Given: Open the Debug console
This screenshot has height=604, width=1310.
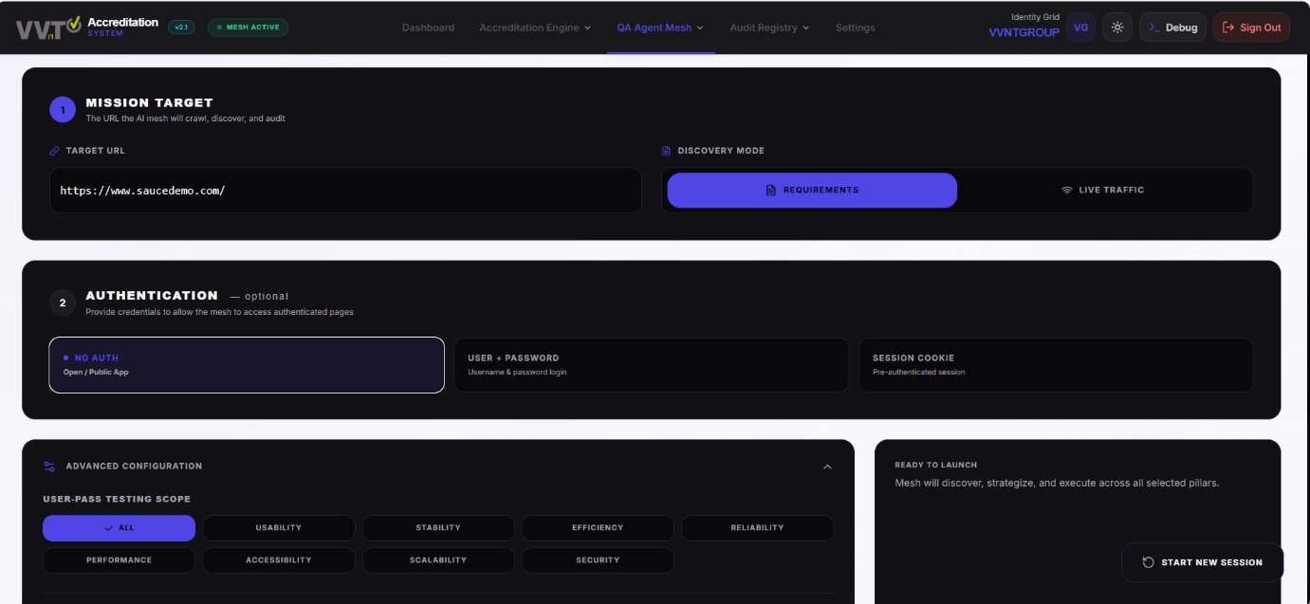Looking at the screenshot, I should 1173,27.
